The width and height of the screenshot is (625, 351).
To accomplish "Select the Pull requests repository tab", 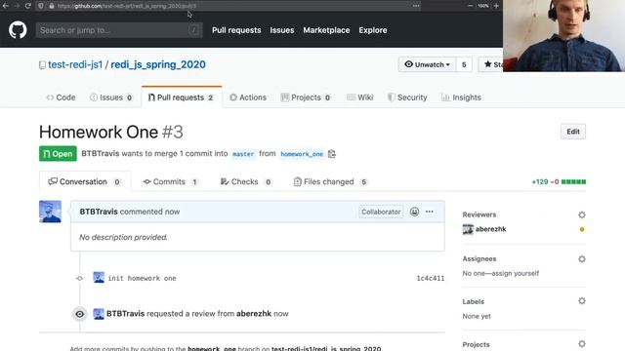I will click(181, 97).
